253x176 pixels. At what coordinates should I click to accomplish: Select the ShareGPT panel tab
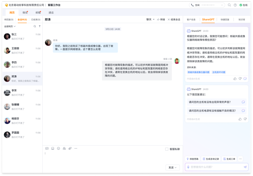point(208,19)
